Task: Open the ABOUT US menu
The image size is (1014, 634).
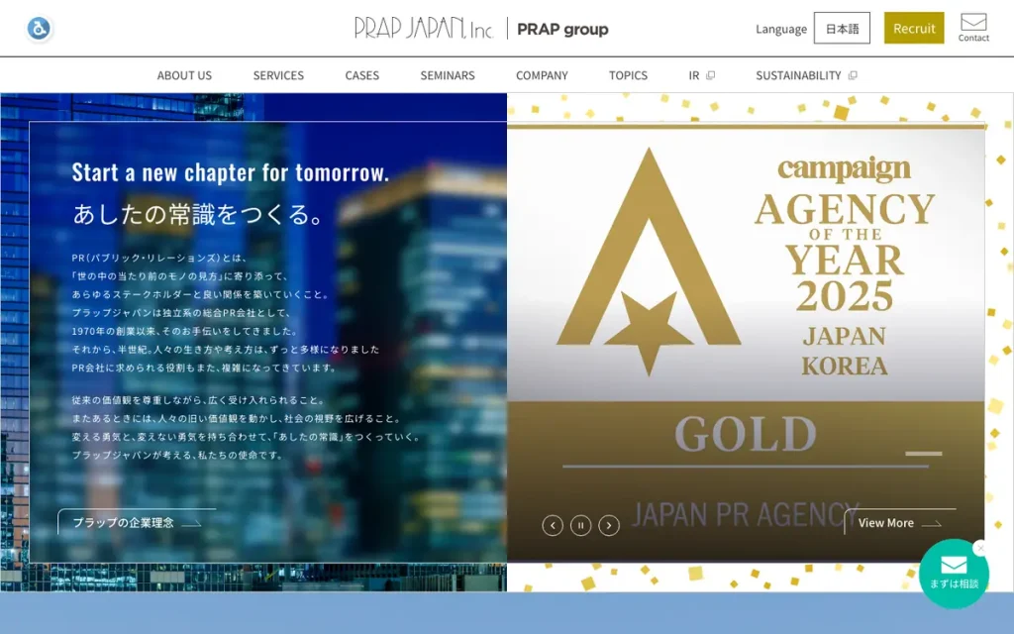Action: click(184, 75)
